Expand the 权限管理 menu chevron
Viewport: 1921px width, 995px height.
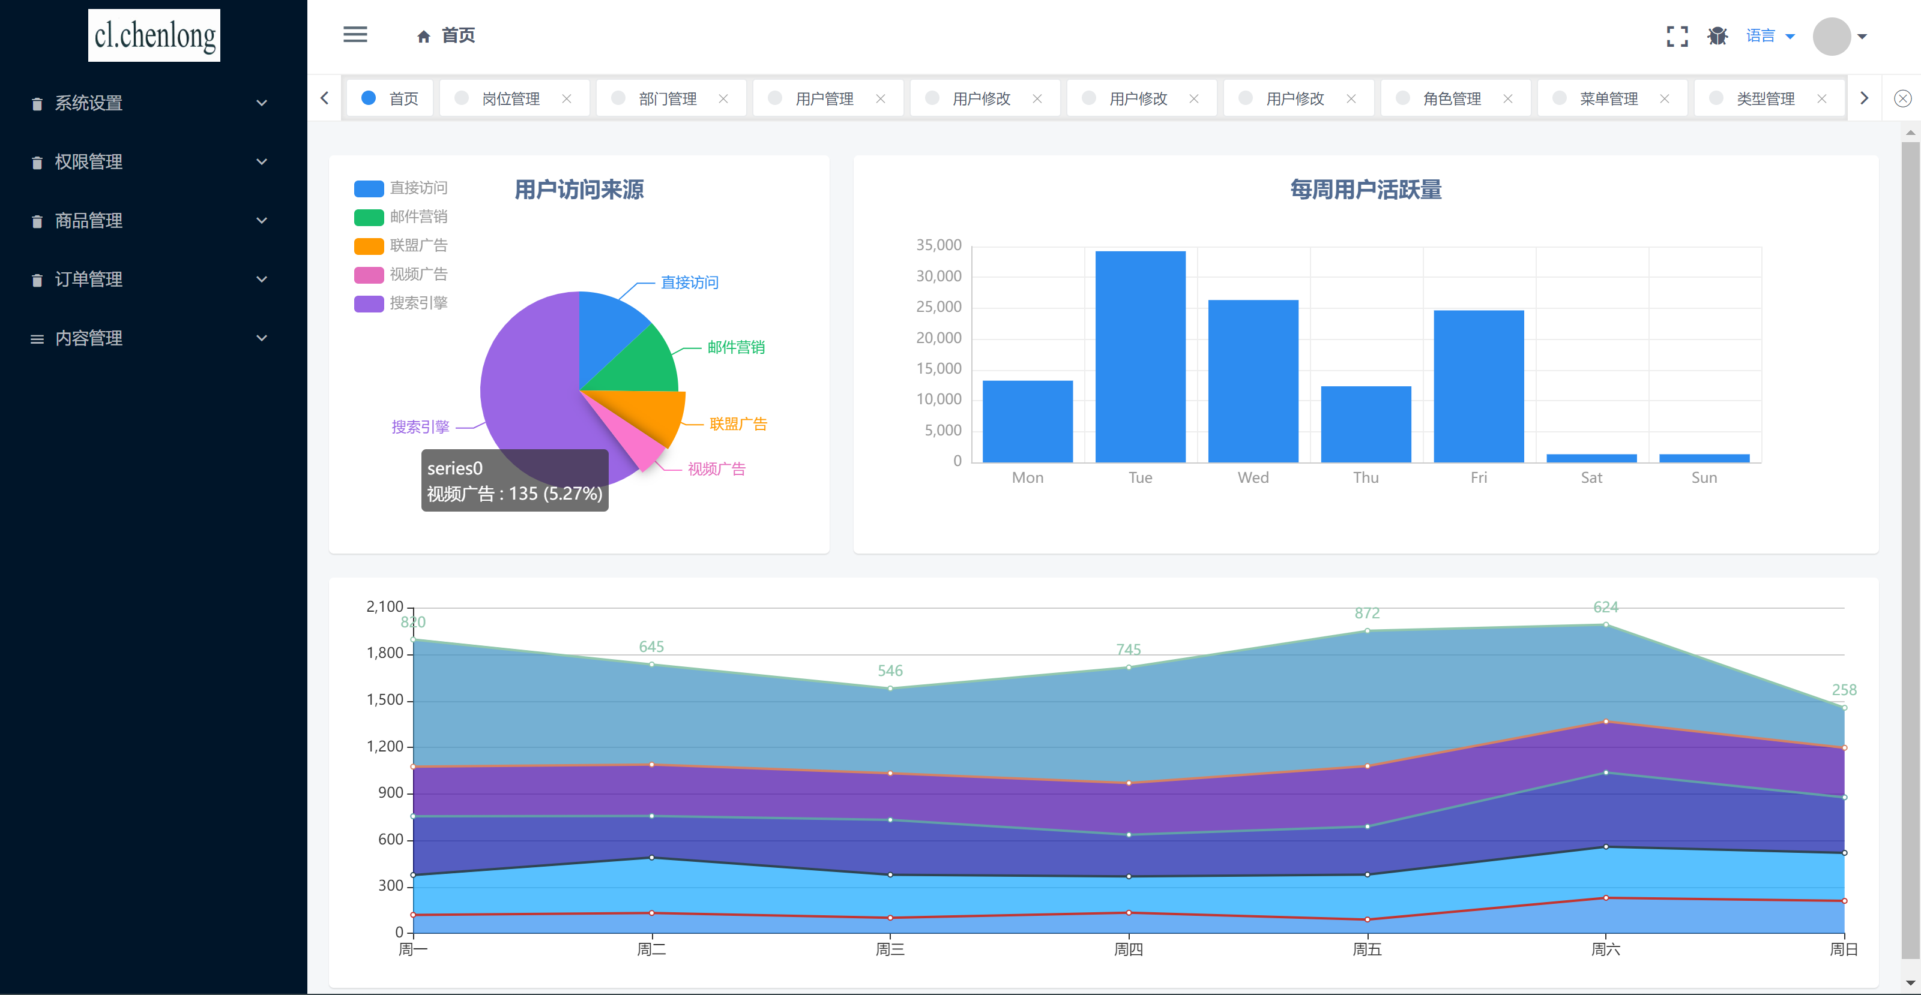(x=262, y=162)
